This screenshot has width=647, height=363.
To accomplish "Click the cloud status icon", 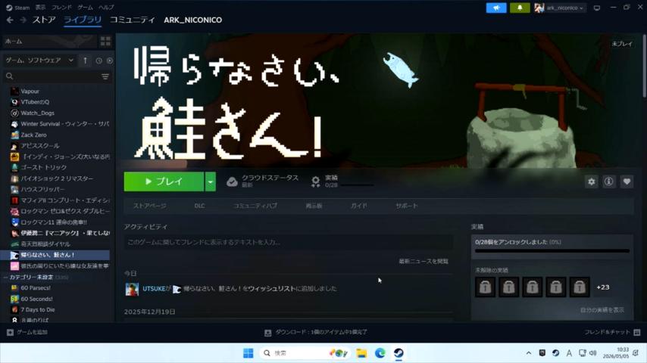I will (232, 181).
